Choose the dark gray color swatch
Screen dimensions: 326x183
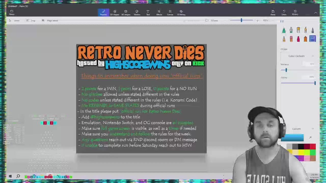pyautogui.click(x=295, y=146)
